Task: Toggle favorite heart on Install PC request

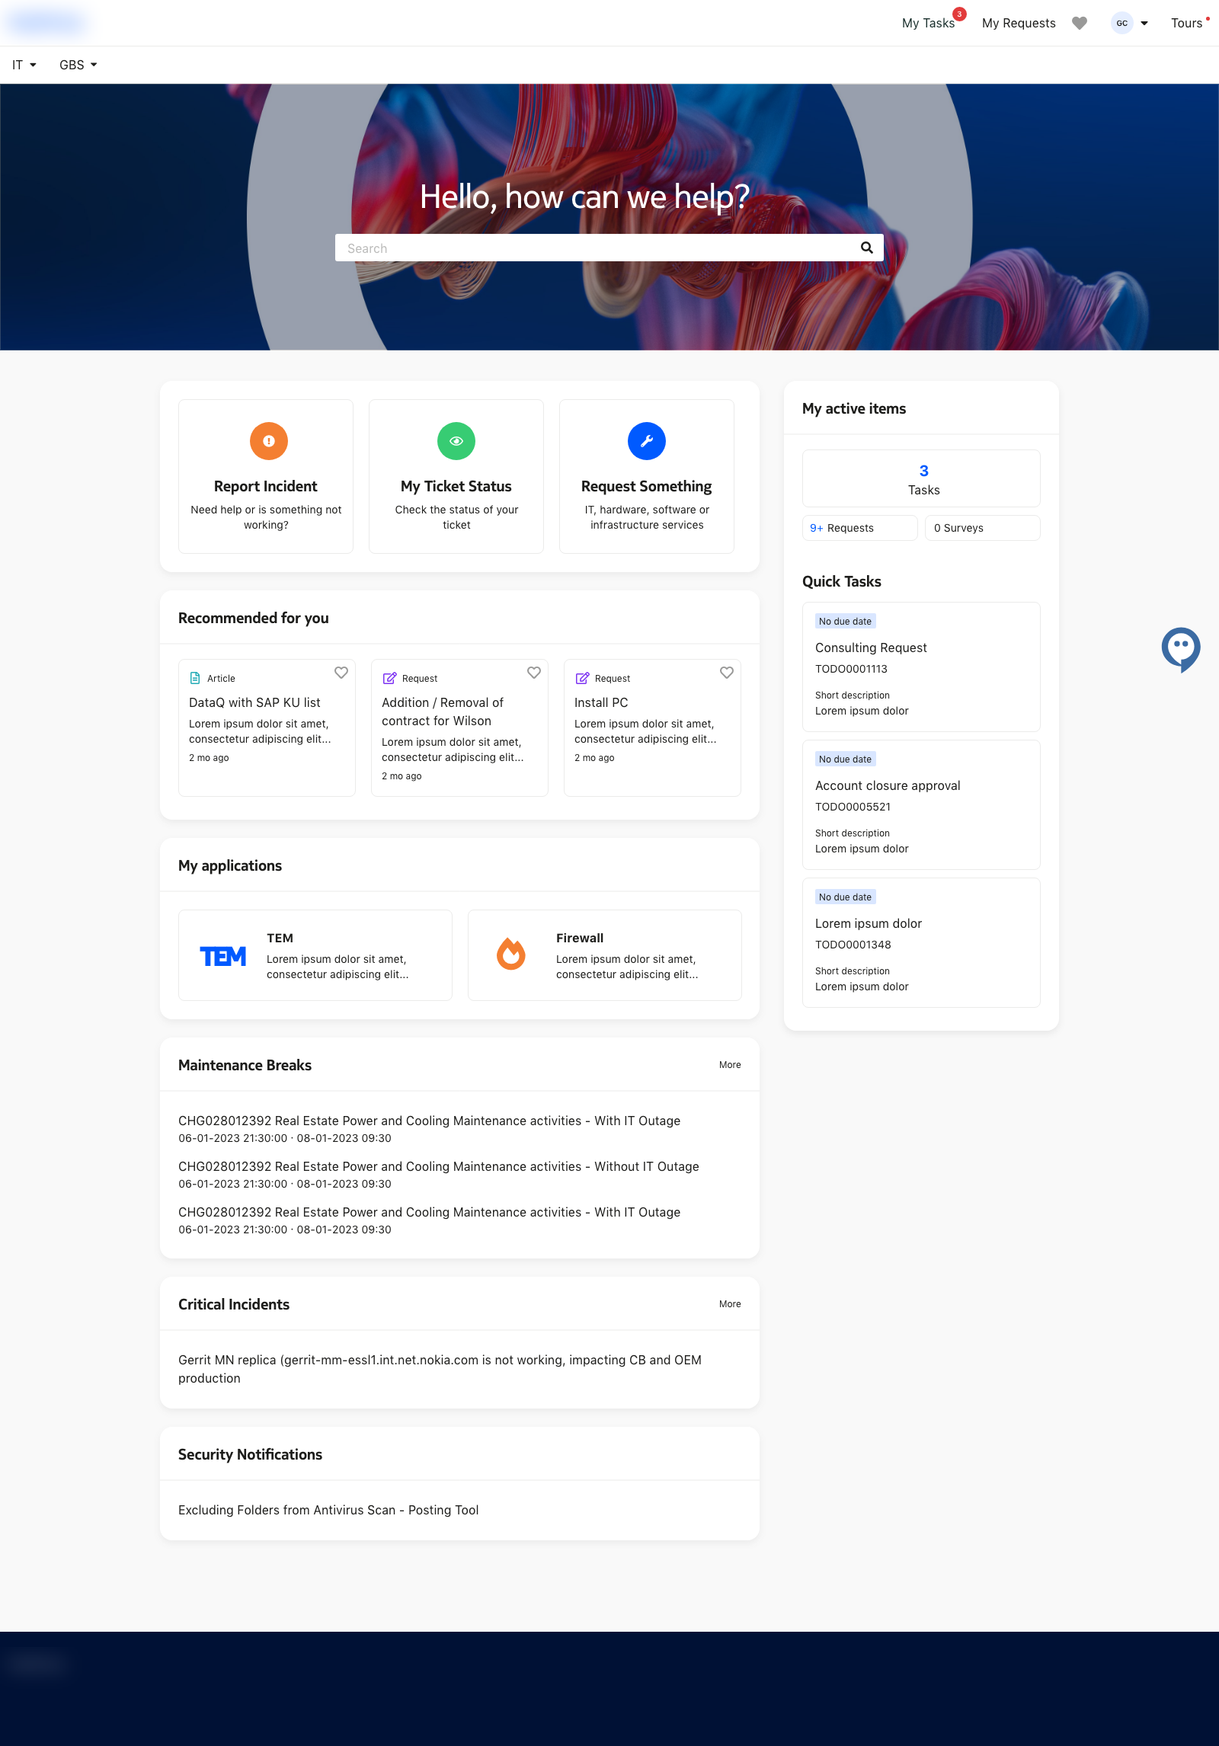Action: click(727, 673)
